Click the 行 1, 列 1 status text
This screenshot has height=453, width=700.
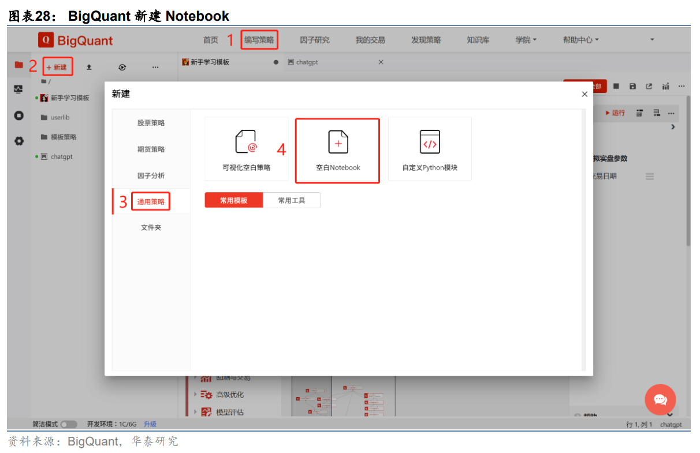click(x=639, y=424)
